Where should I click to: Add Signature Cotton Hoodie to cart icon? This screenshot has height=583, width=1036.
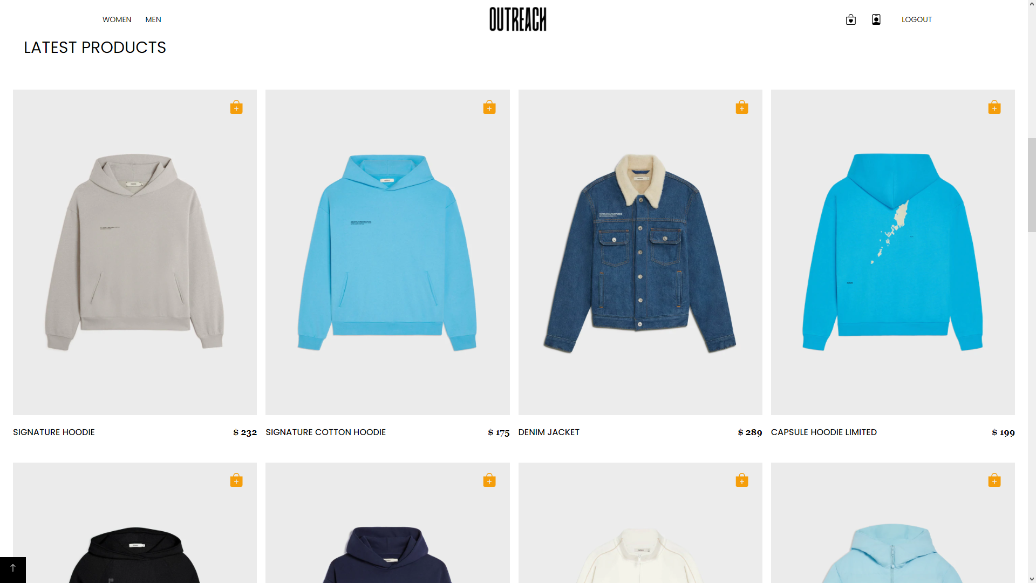489,107
